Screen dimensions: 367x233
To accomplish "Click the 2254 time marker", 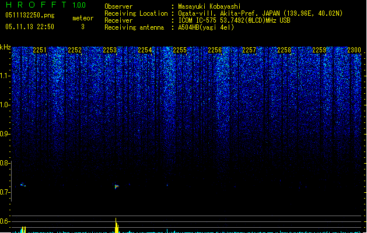I will coord(145,50).
